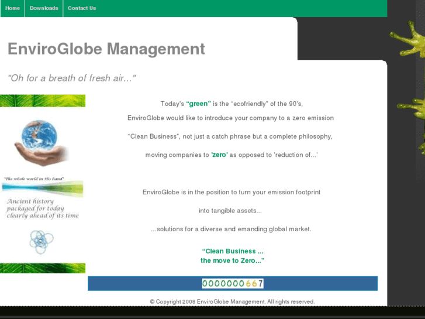This screenshot has height=319, width=425.
Task: Click the blue atom swirl logo
Action: (x=41, y=242)
